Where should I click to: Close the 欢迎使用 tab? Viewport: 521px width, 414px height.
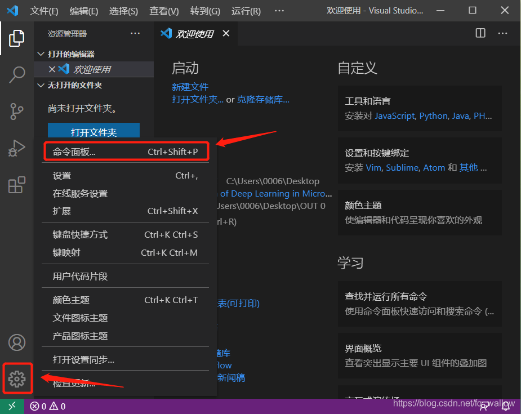click(226, 33)
